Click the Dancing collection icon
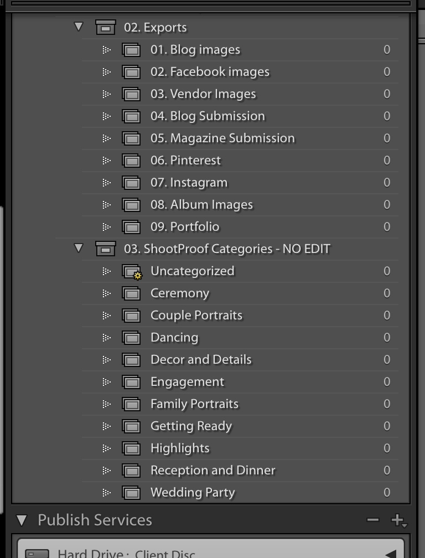This screenshot has width=425, height=558. [131, 338]
